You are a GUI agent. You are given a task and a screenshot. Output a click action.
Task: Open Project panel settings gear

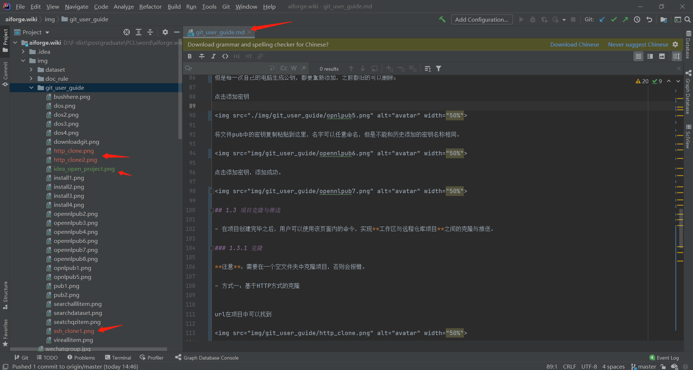pyautogui.click(x=165, y=32)
